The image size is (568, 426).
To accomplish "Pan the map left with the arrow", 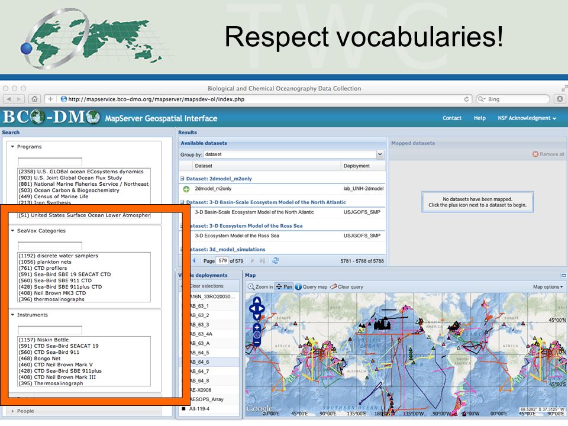I will pyautogui.click(x=253, y=309).
